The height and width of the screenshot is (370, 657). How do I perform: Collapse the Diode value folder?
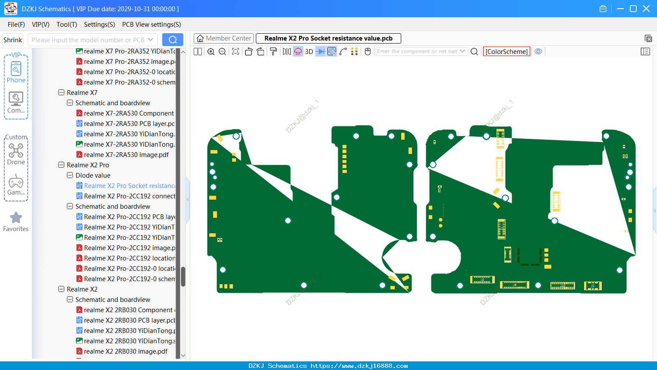pyautogui.click(x=70, y=175)
